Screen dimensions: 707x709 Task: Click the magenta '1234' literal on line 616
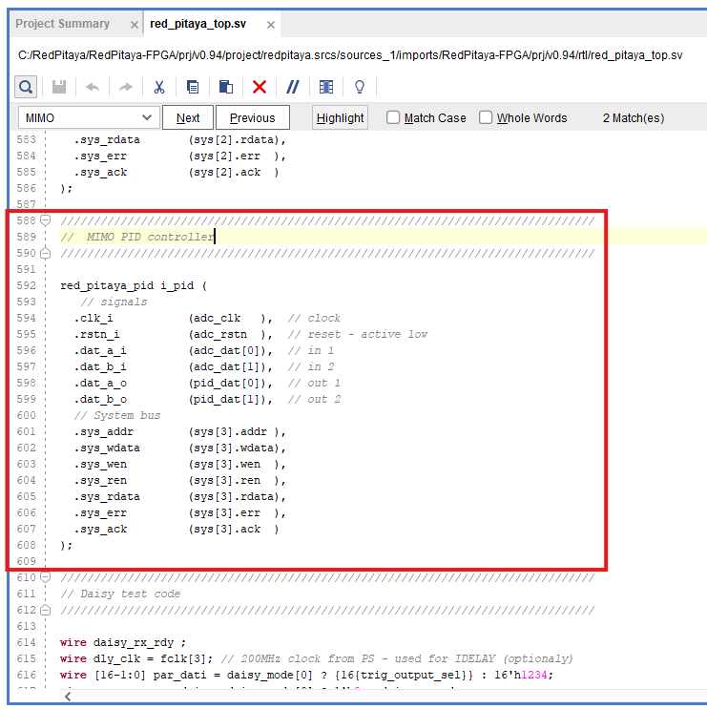point(534,675)
